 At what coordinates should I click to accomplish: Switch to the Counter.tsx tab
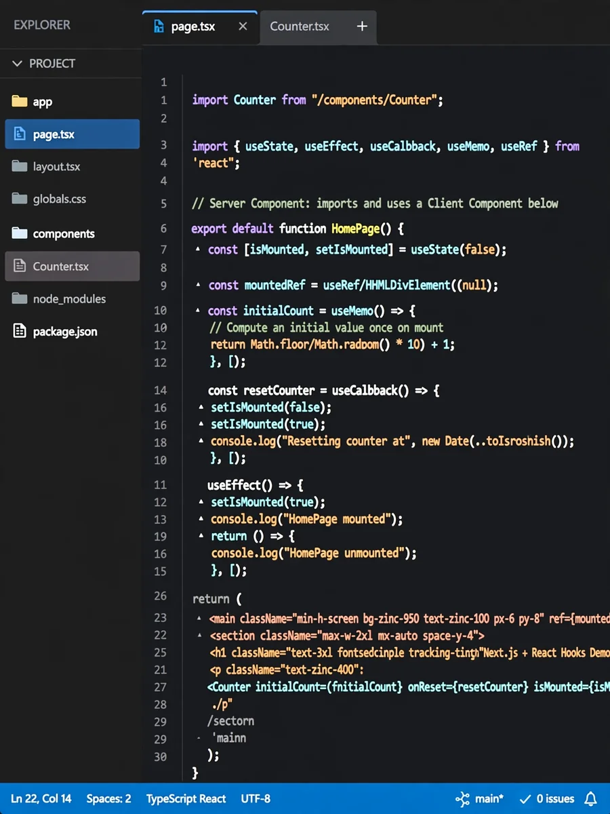point(300,27)
